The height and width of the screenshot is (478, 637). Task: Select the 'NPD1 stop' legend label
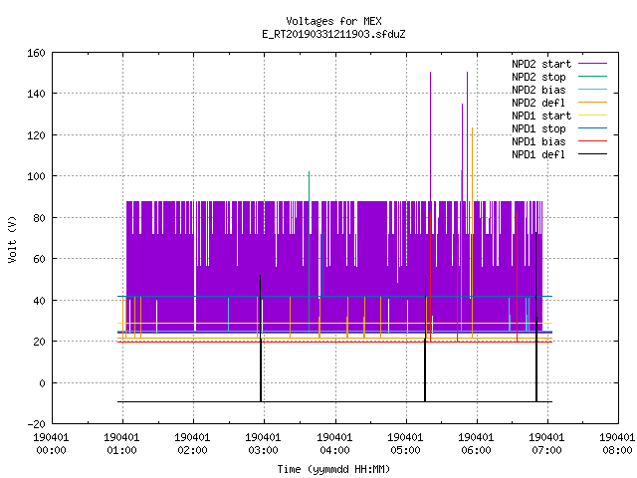[538, 128]
